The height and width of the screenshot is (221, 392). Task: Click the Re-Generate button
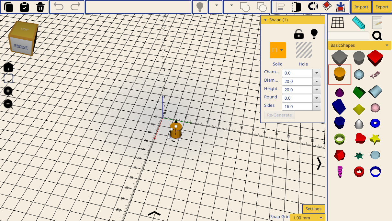click(x=279, y=115)
